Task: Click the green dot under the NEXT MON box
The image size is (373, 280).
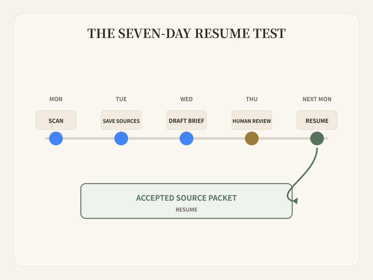Action: 317,138
